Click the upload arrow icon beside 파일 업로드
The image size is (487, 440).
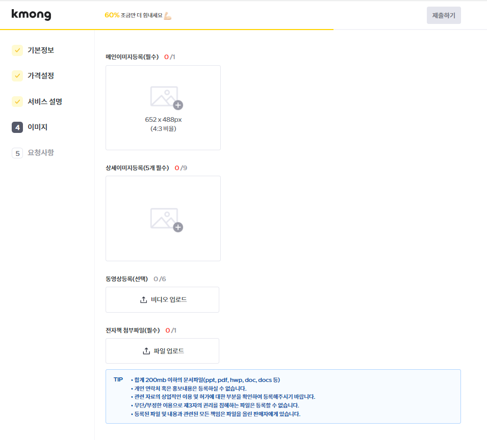(x=146, y=351)
